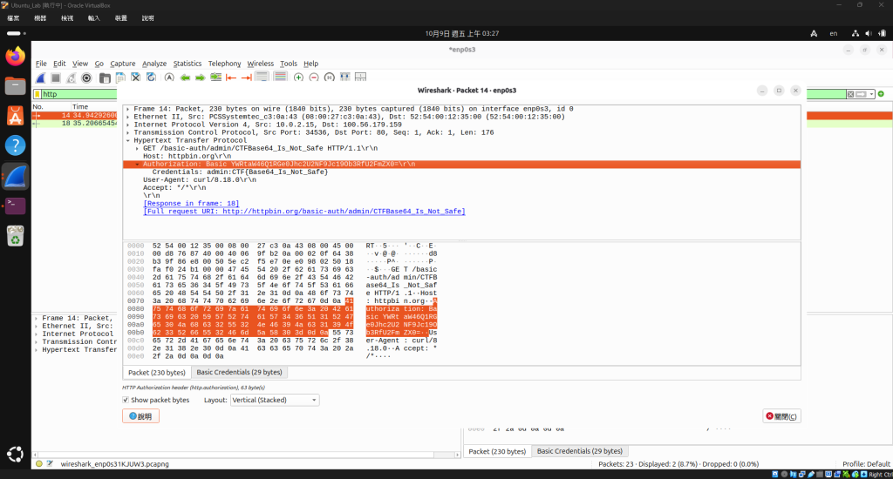The width and height of the screenshot is (893, 479).
Task: Zoom in main window text
Action: (x=298, y=78)
